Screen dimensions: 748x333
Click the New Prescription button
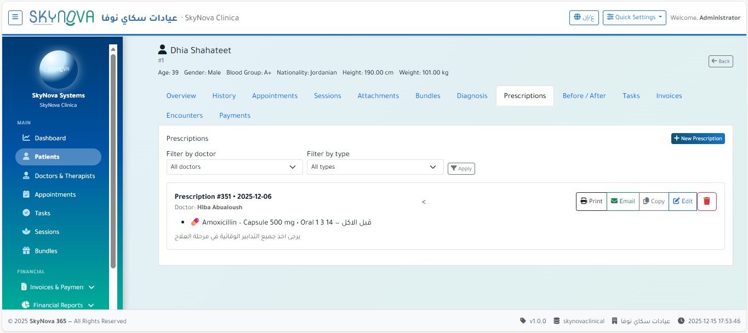coord(698,139)
